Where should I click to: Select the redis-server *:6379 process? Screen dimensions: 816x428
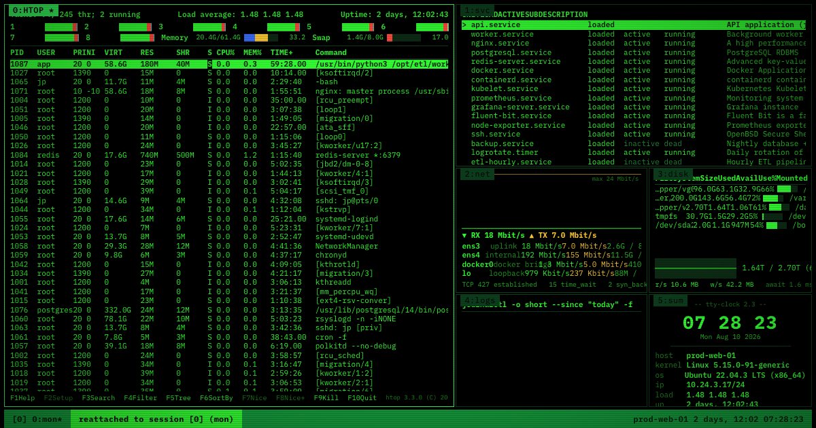[x=229, y=155]
